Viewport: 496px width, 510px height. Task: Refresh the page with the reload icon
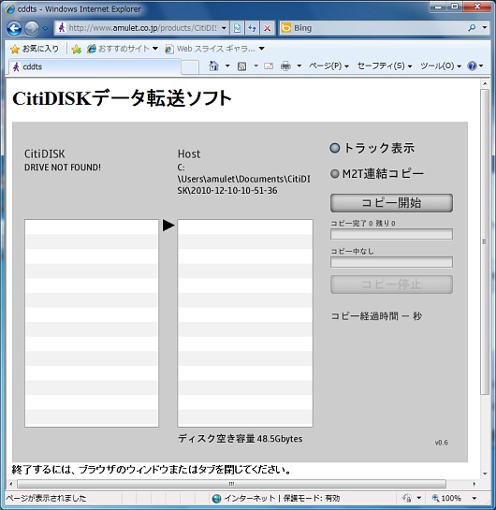[x=253, y=28]
